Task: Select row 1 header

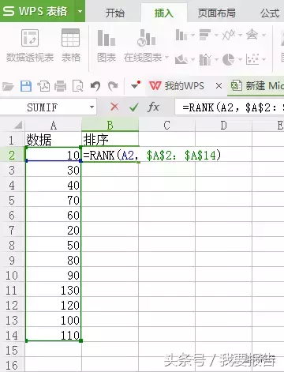Action: (12, 140)
